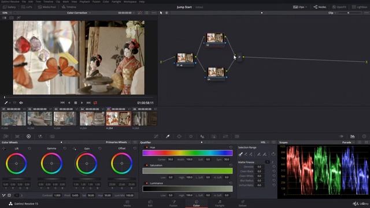Show the Keyframes panel icon

(341, 136)
